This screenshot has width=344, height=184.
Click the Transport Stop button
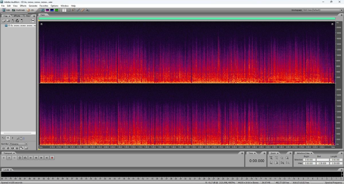(x=4, y=158)
